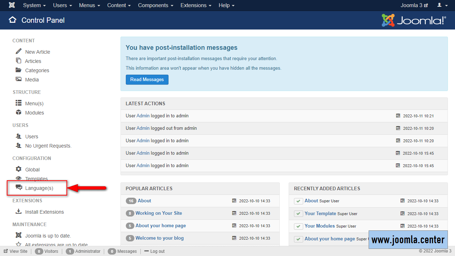Click the Language(s) speech bubble icon
455x256 pixels.
click(19, 188)
